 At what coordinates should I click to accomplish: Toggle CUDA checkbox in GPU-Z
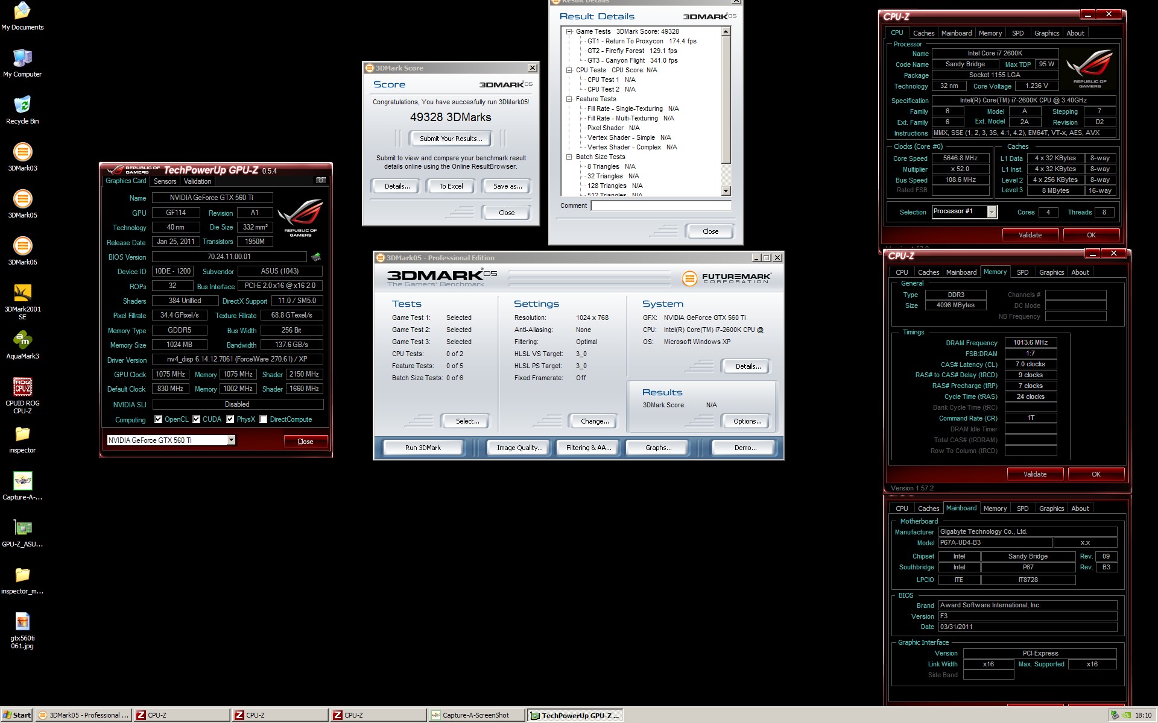(197, 419)
